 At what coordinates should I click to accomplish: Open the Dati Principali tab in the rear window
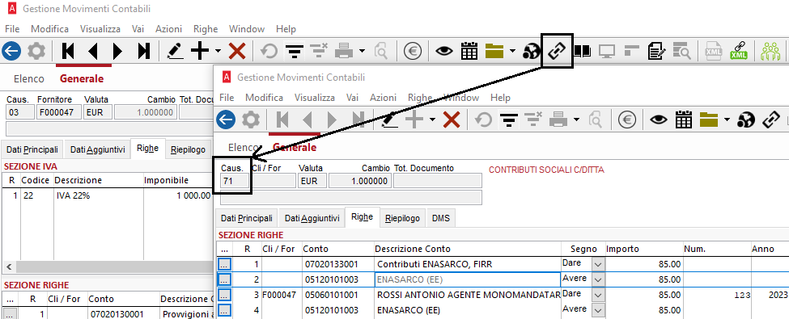[x=33, y=149]
